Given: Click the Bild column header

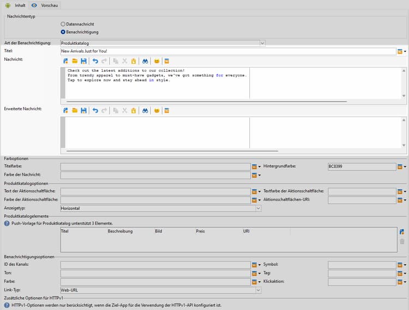Looking at the screenshot, I should tap(158, 231).
